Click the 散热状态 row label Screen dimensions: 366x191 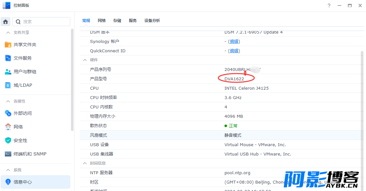pos(98,126)
